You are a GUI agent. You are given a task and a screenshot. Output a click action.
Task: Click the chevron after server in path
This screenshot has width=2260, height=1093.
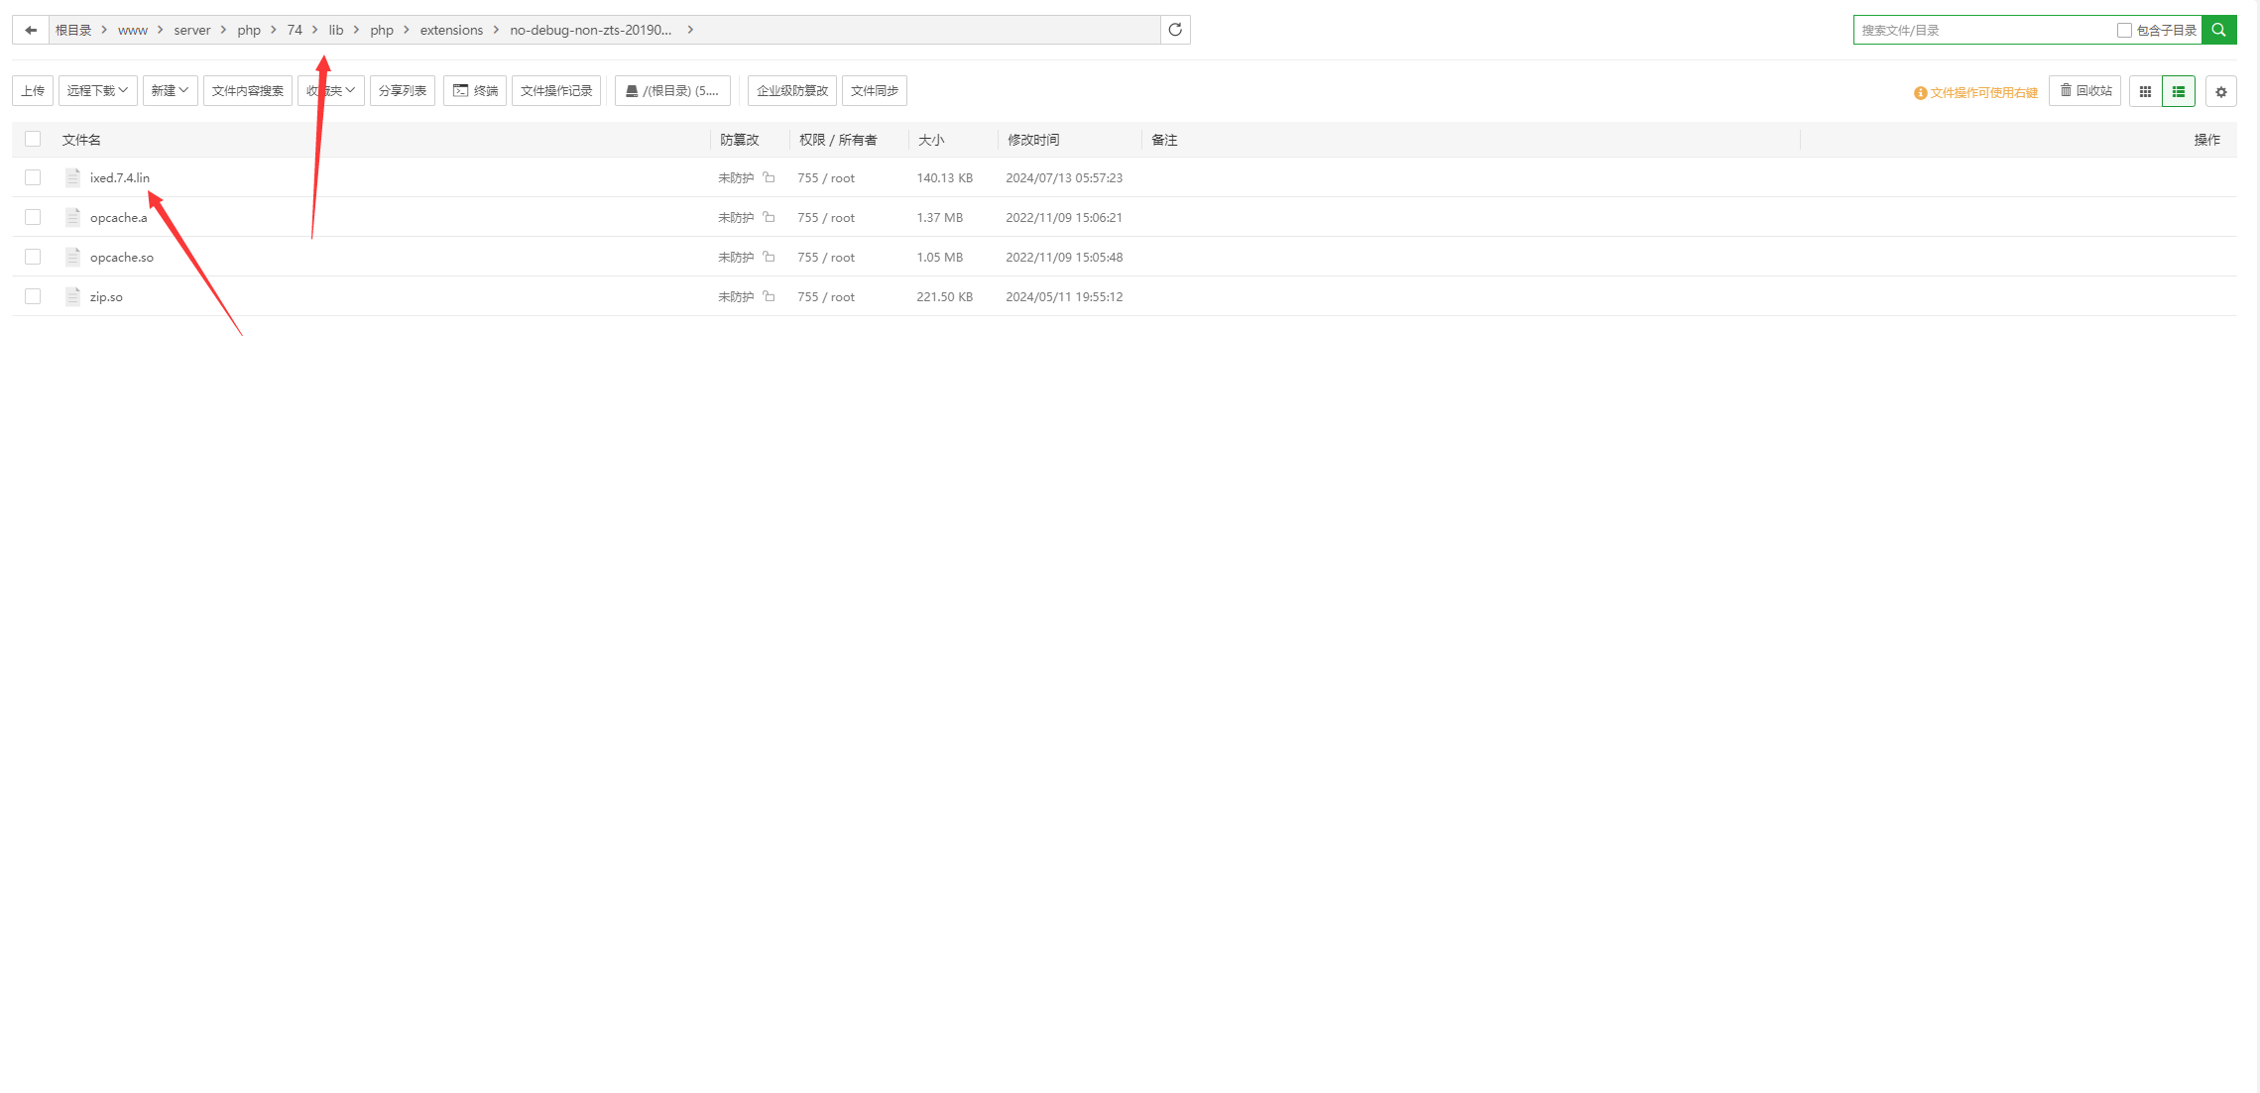tap(223, 30)
